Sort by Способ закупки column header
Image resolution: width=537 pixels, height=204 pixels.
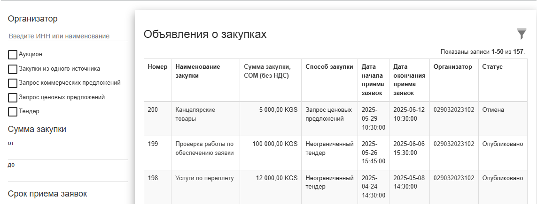coord(329,67)
